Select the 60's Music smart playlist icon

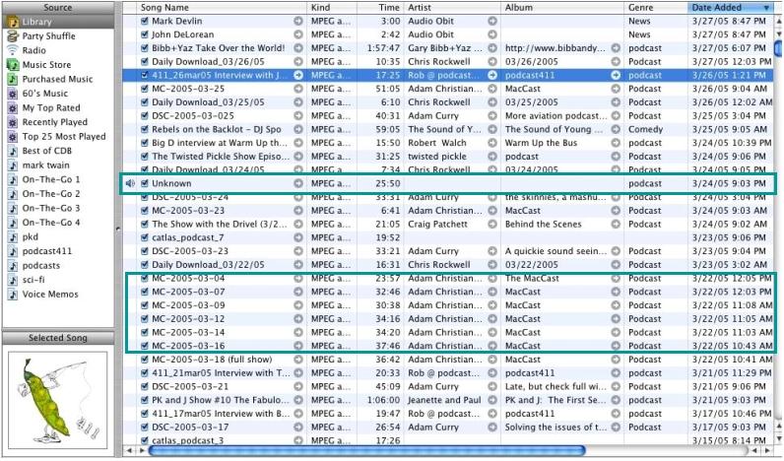tap(13, 94)
